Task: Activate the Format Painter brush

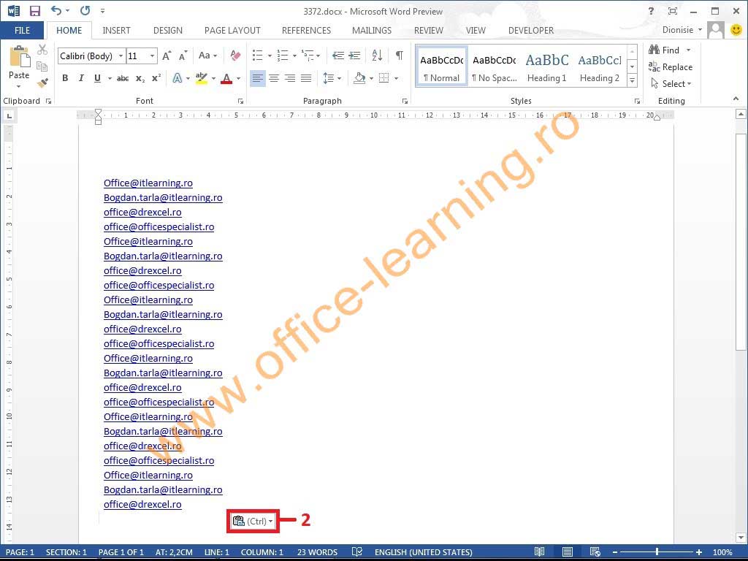Action: (x=42, y=83)
